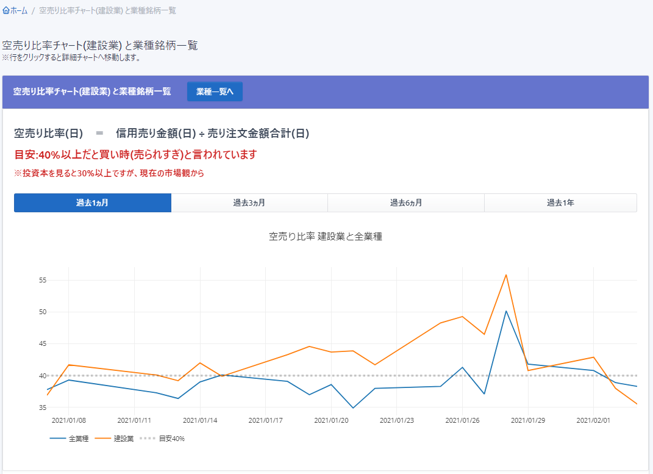Viewport: 653px width, 474px height.
Task: Toggle the 目安40% legend label
Action: (171, 439)
